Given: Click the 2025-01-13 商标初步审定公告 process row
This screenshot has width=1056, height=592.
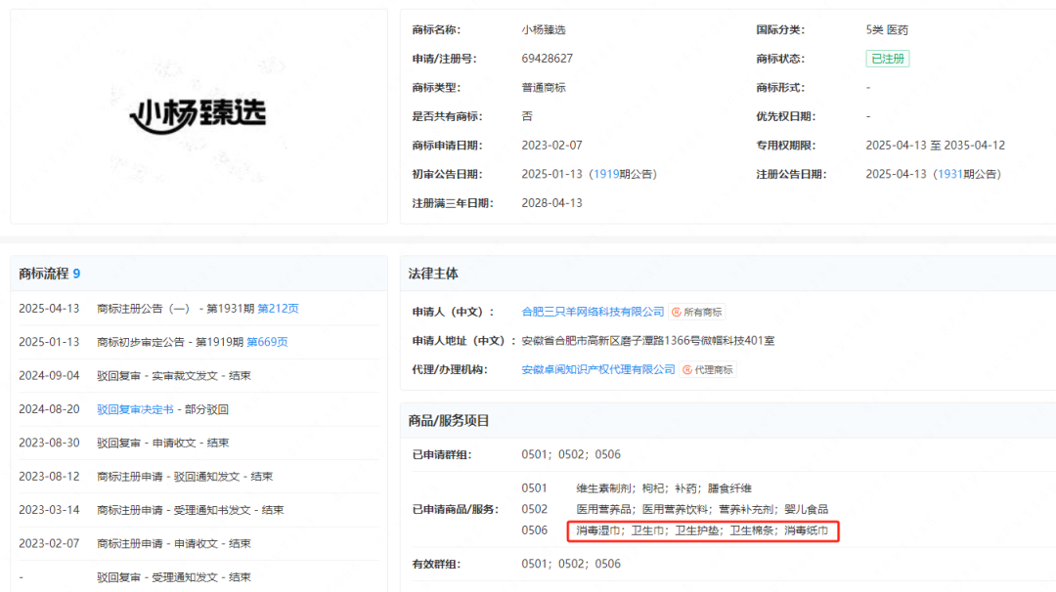Looking at the screenshot, I should pos(198,343).
